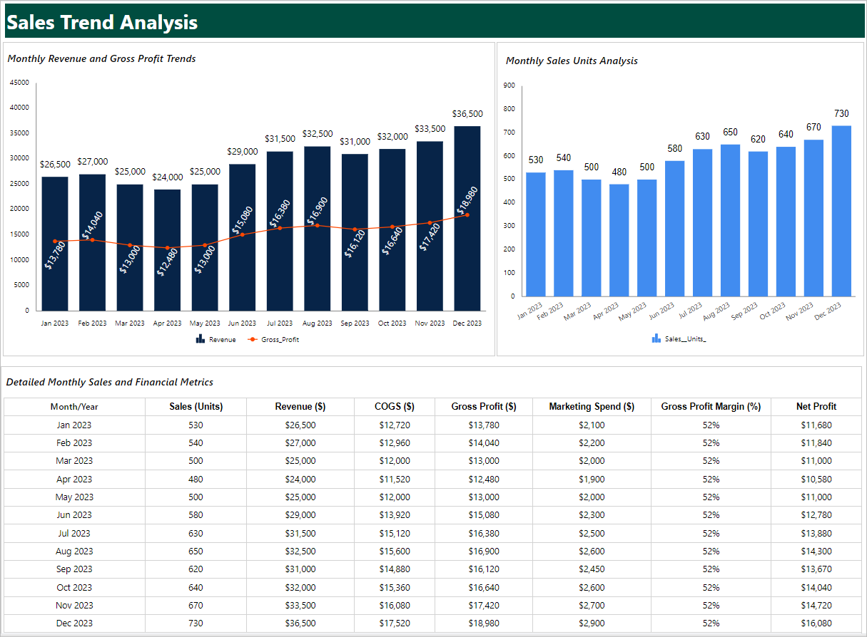
Task: Click the Sales (Units) column header
Action: (x=196, y=407)
